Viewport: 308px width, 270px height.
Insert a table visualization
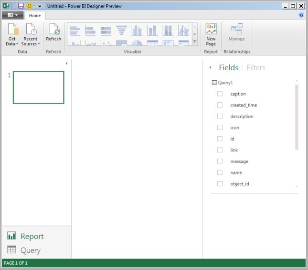pyautogui.click(x=152, y=43)
